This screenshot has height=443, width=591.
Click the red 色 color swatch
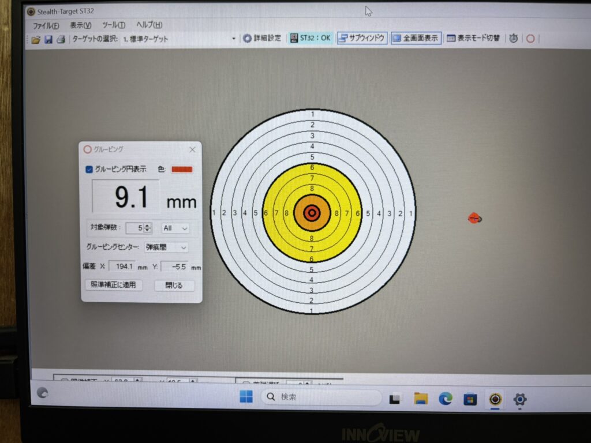click(182, 170)
